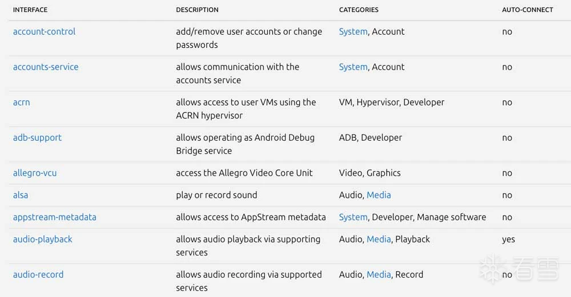The height and width of the screenshot is (297, 571).
Task: Click Media category in audio-playback row
Action: (x=379, y=239)
